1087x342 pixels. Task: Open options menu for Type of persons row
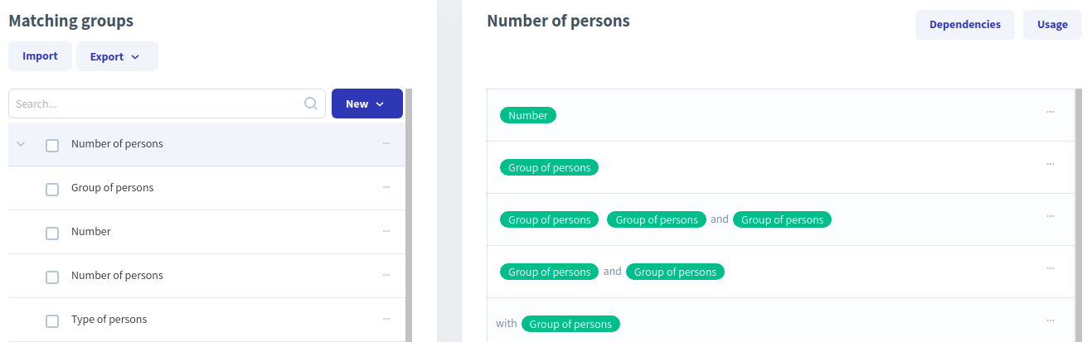386,320
